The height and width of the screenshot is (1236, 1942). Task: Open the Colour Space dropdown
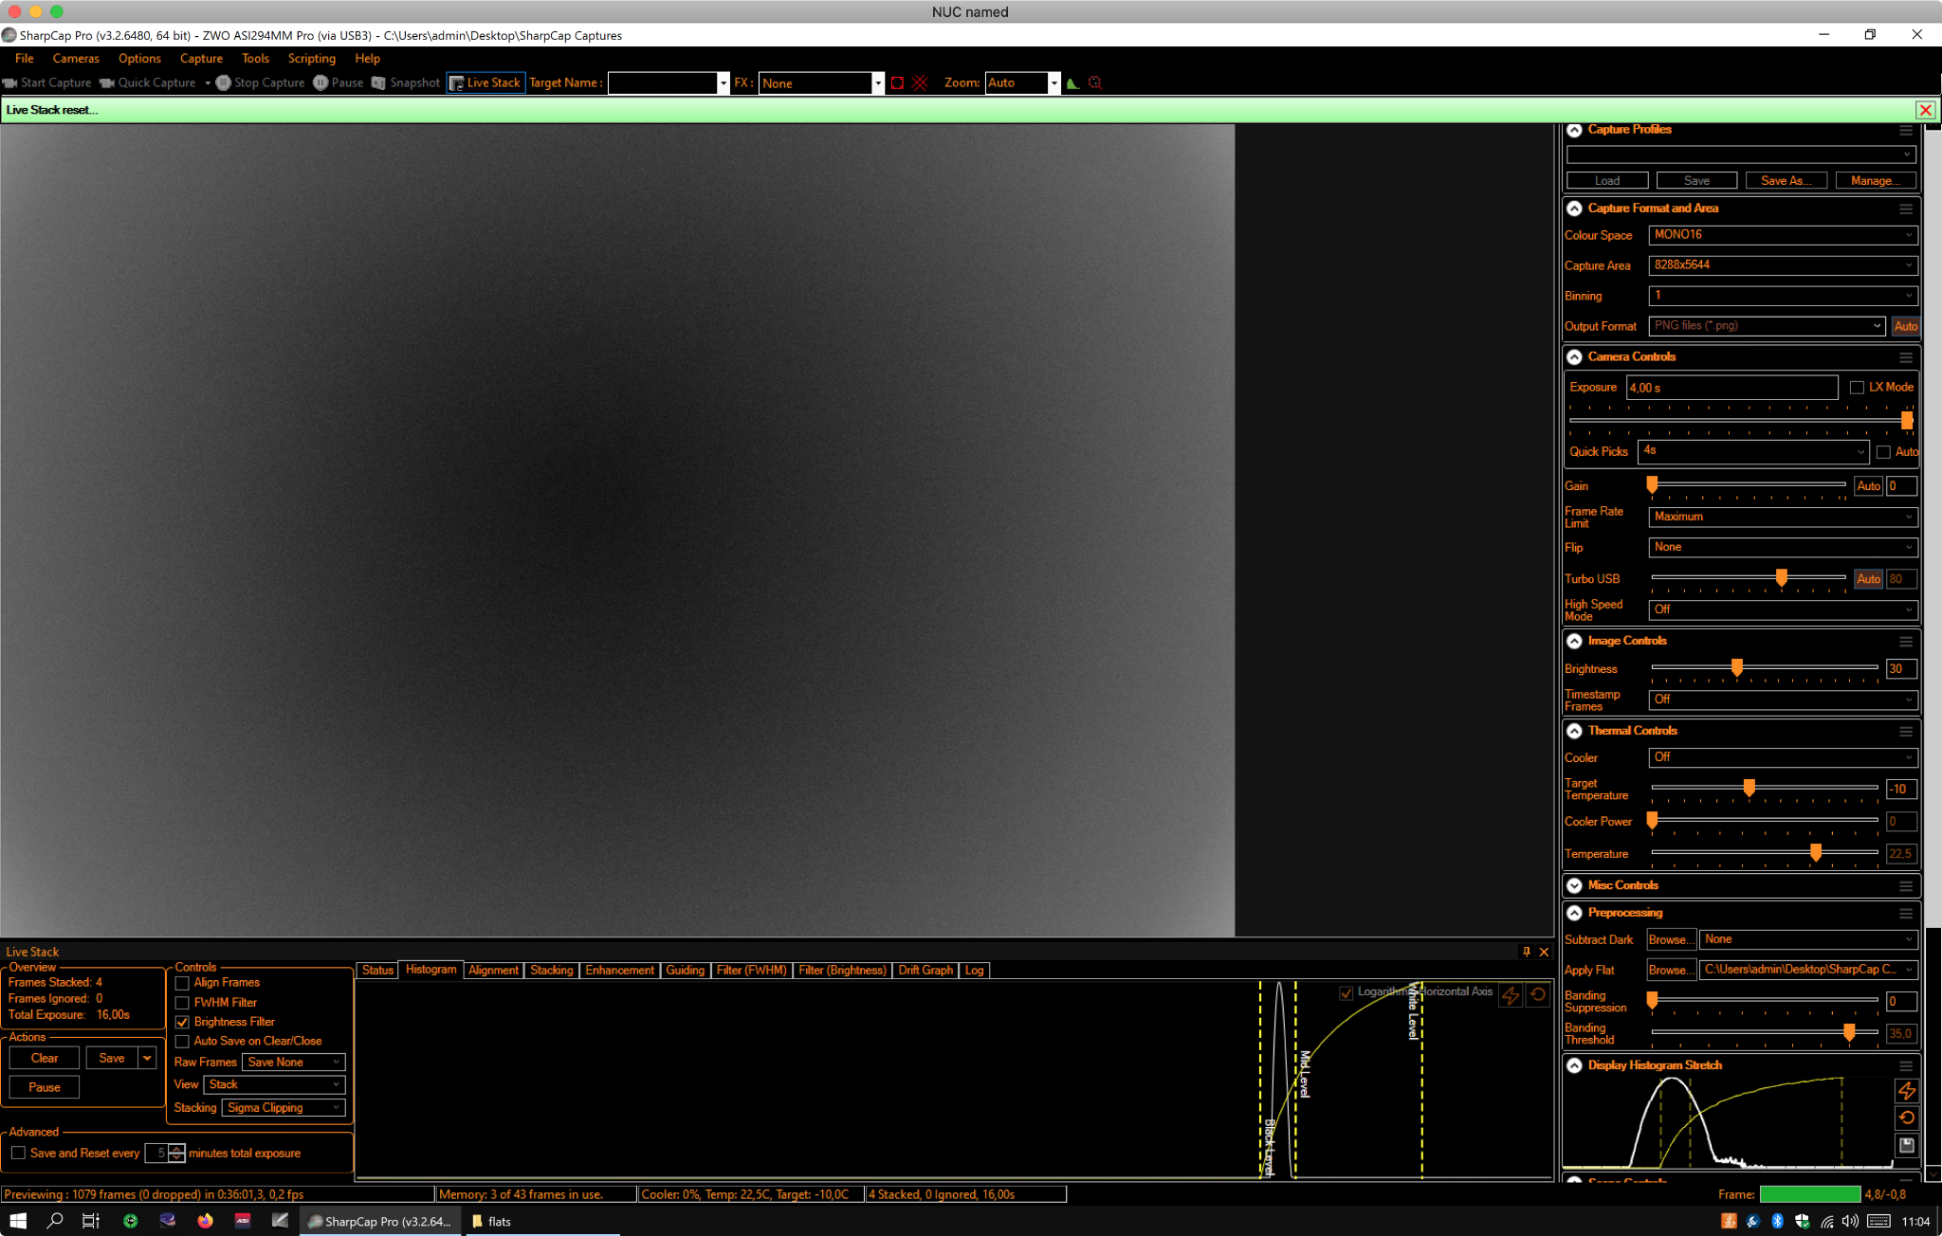point(1783,235)
